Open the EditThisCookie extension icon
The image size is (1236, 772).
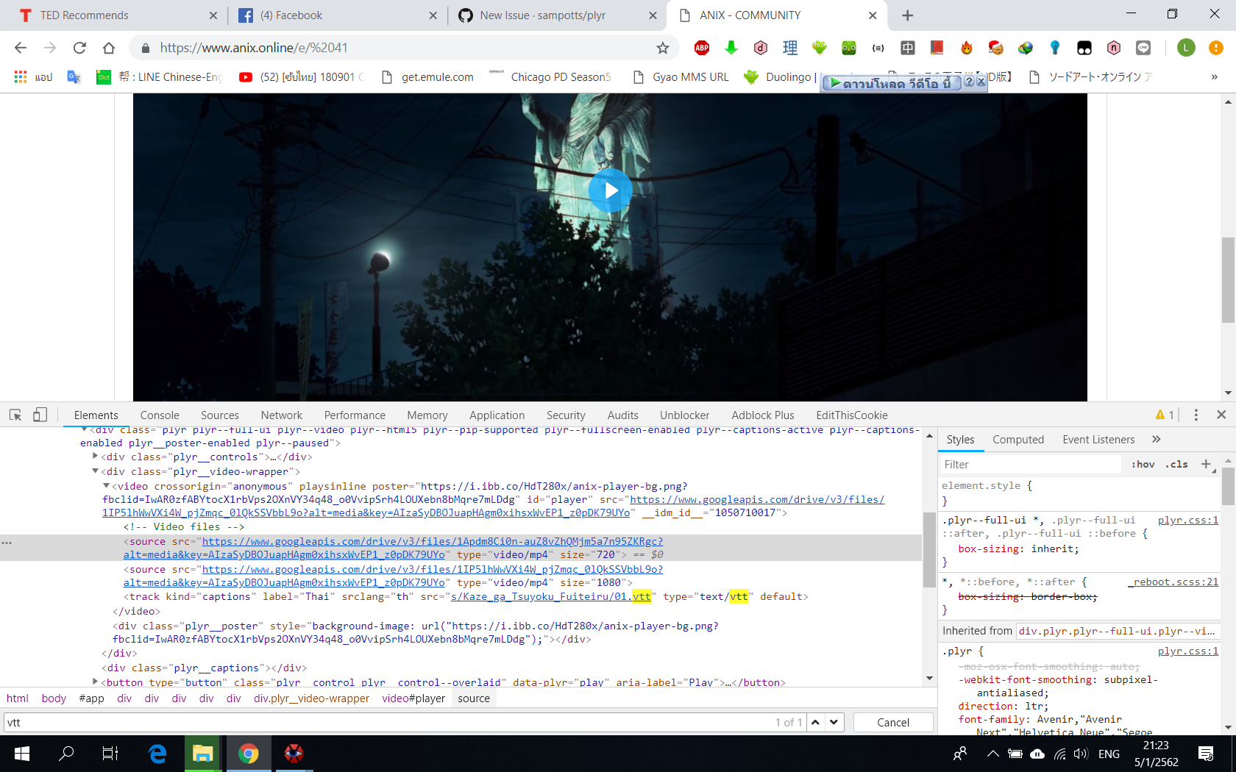[x=996, y=48]
